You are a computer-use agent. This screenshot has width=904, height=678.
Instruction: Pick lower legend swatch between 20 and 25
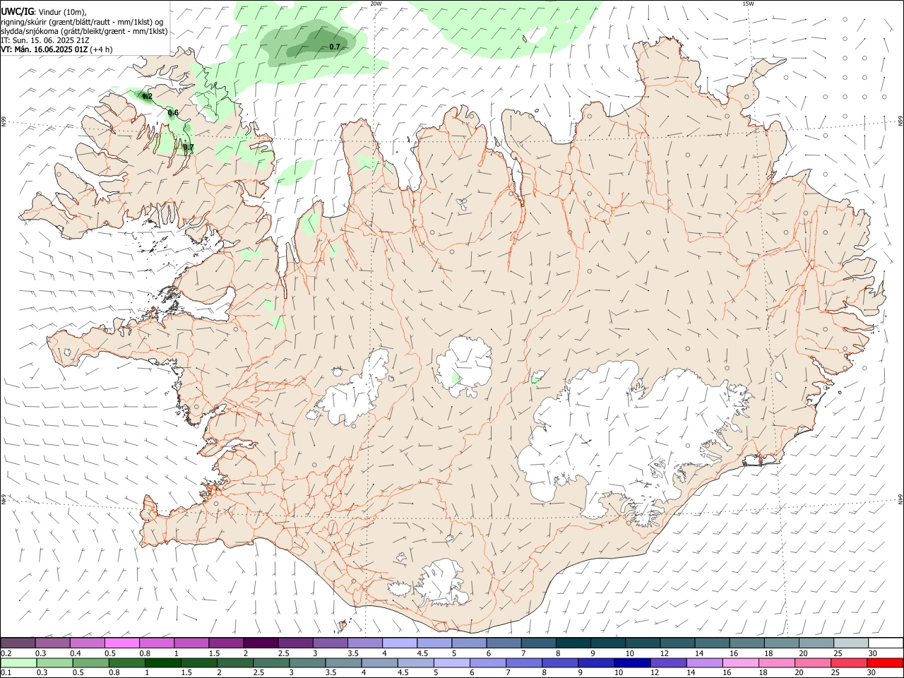(x=811, y=662)
